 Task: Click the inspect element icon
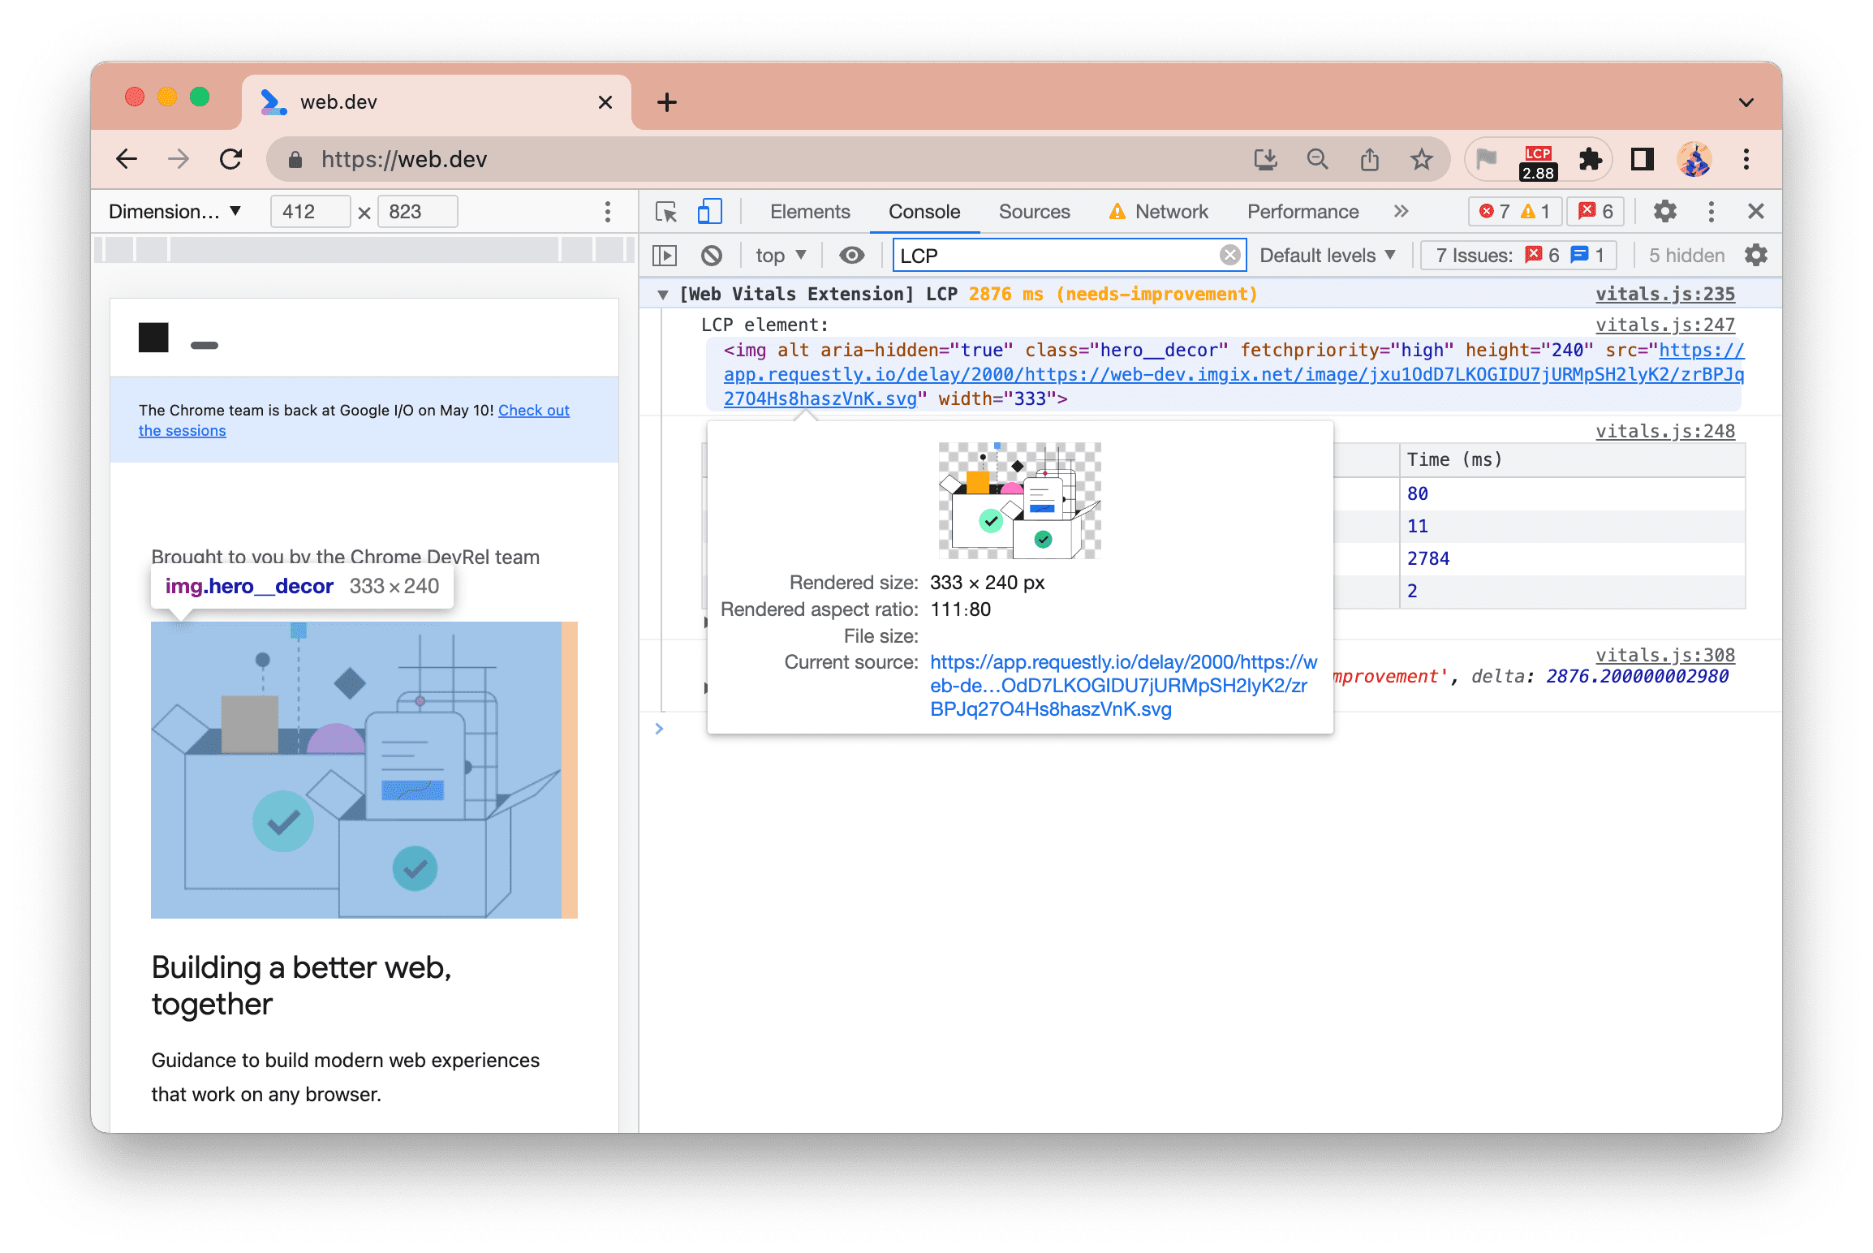[x=665, y=211]
